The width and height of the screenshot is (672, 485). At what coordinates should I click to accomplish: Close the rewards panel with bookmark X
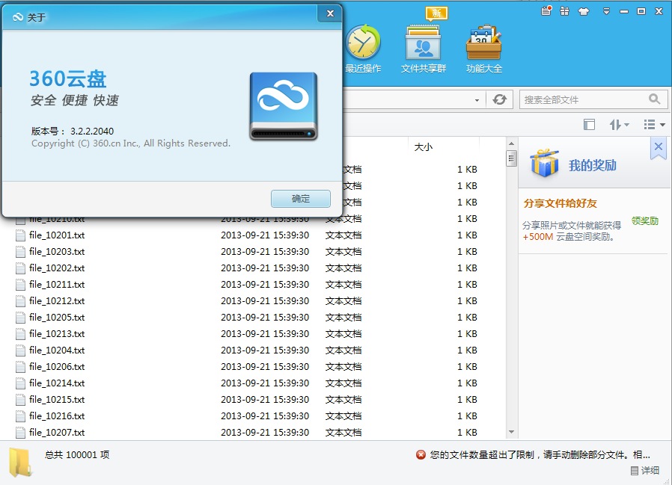(x=659, y=148)
